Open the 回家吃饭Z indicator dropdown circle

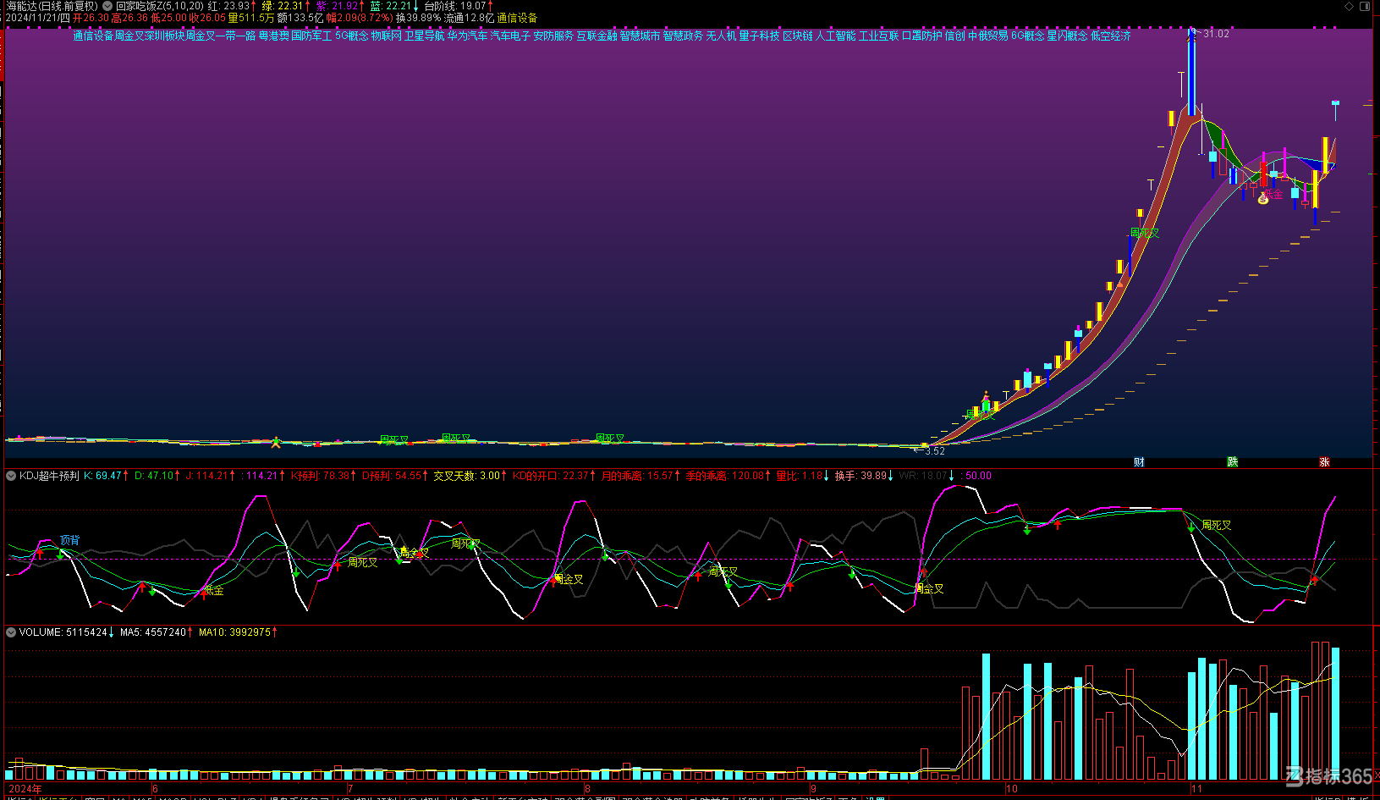pyautogui.click(x=107, y=6)
